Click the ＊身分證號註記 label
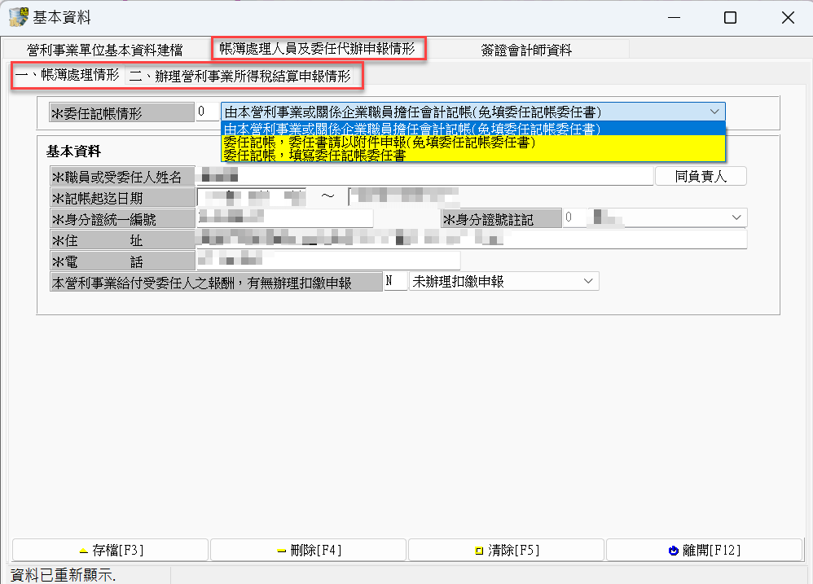The image size is (813, 584). point(501,218)
